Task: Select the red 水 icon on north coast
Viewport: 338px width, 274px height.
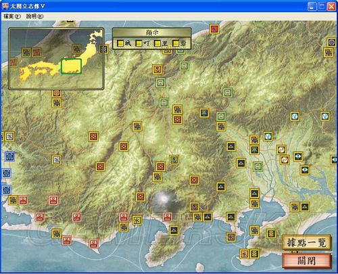Action: click(214, 29)
